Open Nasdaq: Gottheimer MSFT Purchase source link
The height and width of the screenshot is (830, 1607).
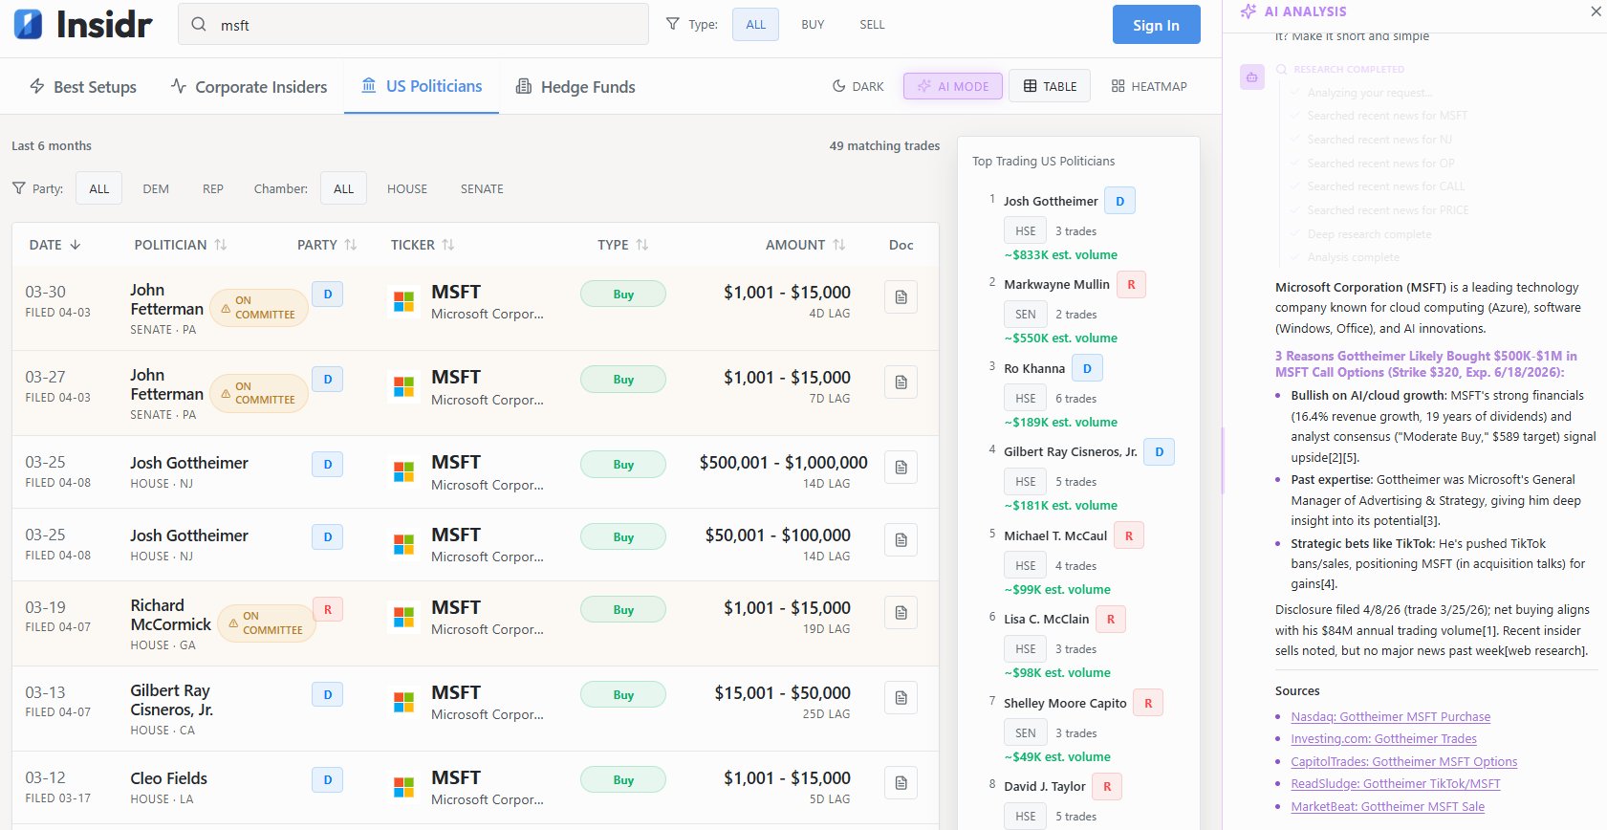click(x=1390, y=716)
